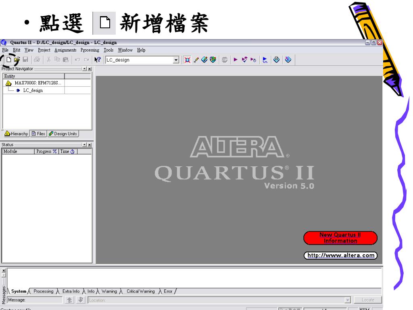Start simulation with the blue waveform icon
413x310 pixels.
[x=265, y=60]
